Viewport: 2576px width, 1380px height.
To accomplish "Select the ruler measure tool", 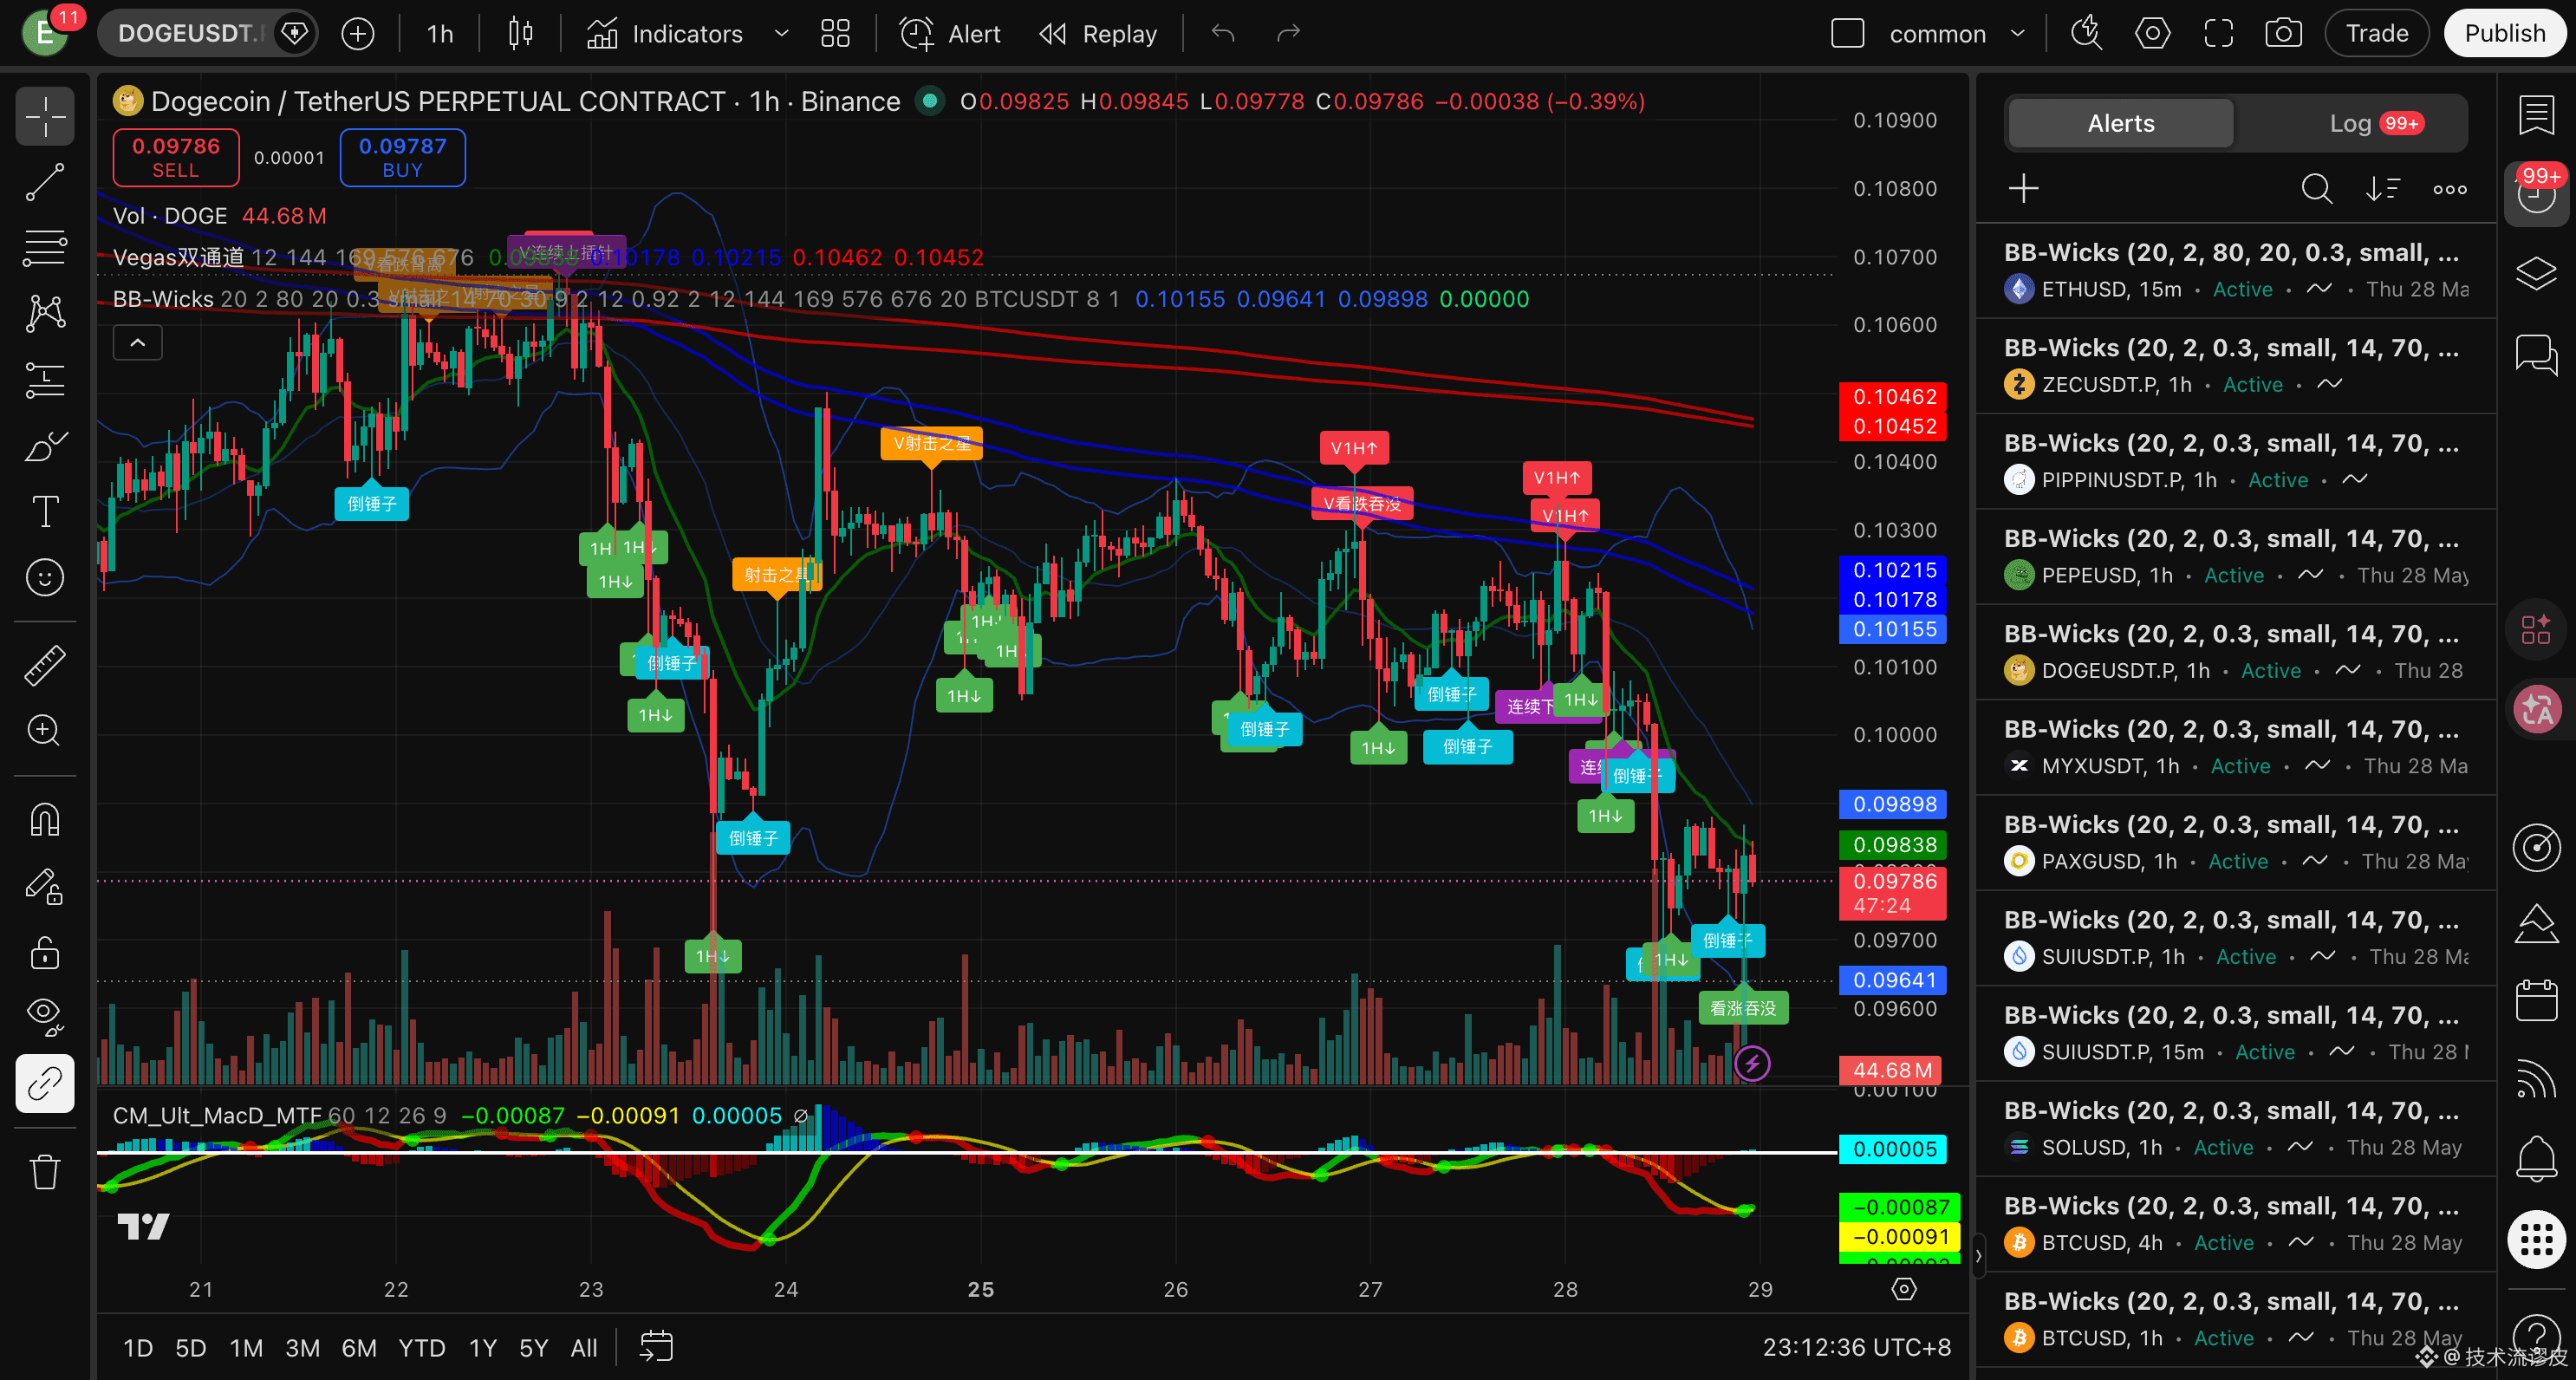I will pos(45,665).
